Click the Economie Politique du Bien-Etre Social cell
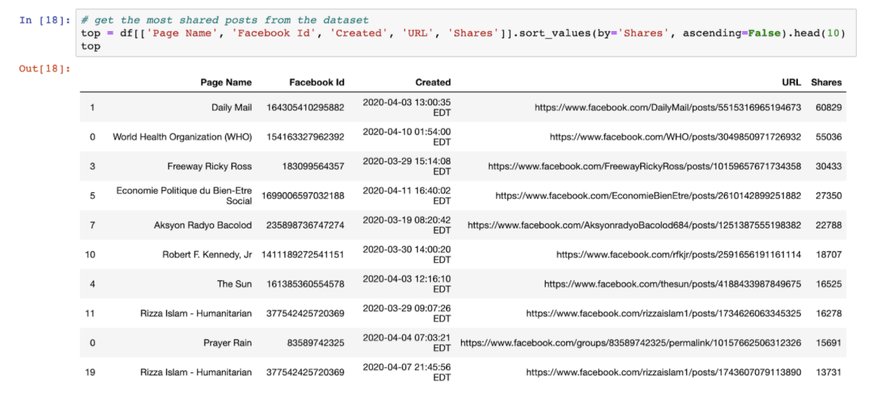This screenshot has width=877, height=412. [x=184, y=195]
